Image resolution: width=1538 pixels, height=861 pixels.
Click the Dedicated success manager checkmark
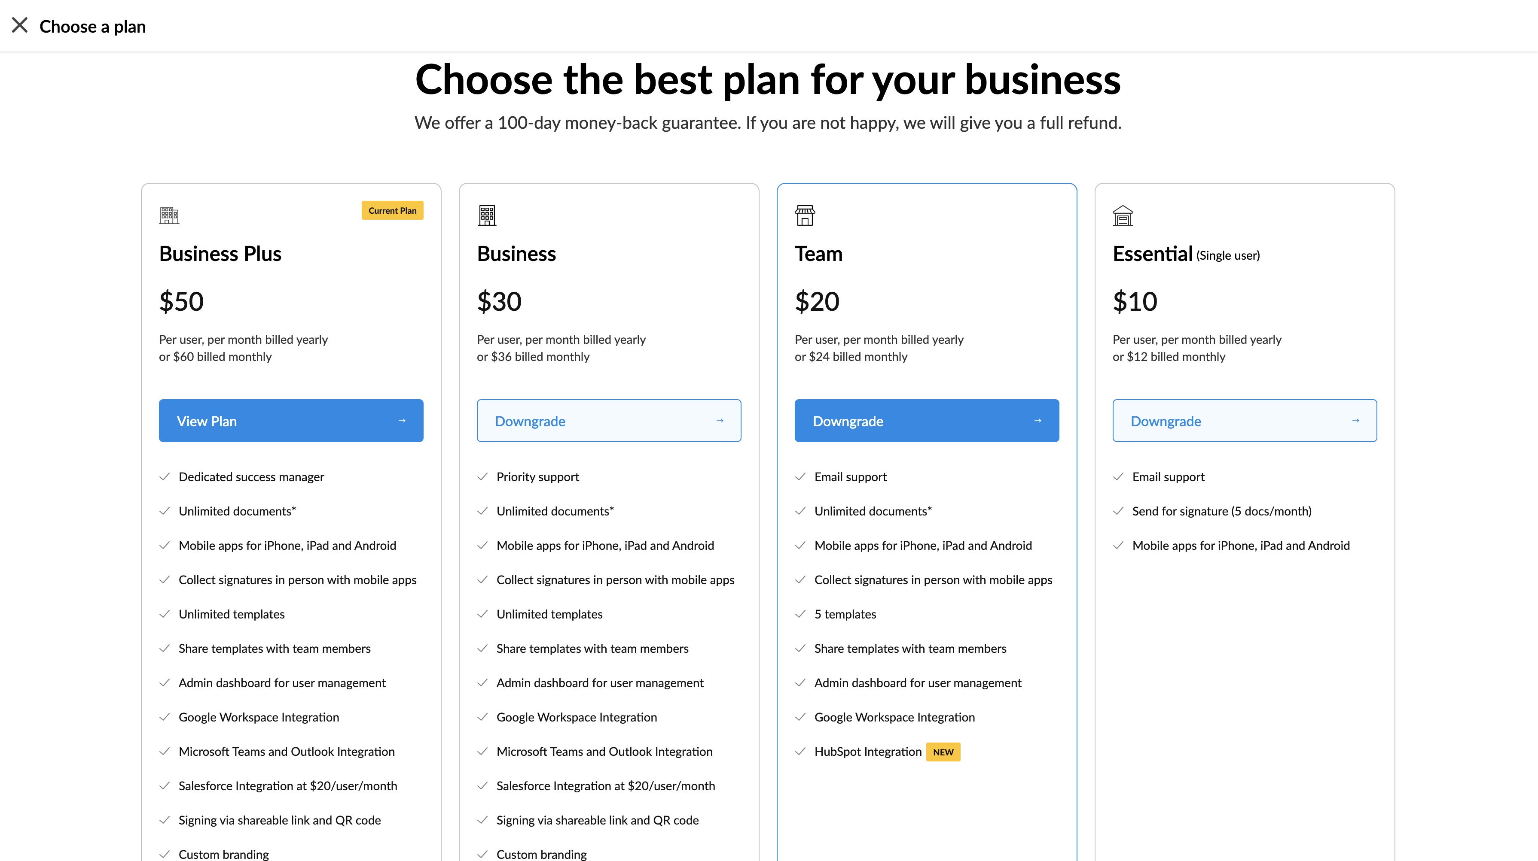[164, 477]
